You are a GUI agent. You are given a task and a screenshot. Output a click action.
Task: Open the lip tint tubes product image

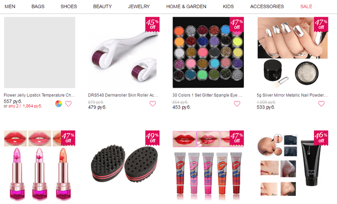(208, 166)
